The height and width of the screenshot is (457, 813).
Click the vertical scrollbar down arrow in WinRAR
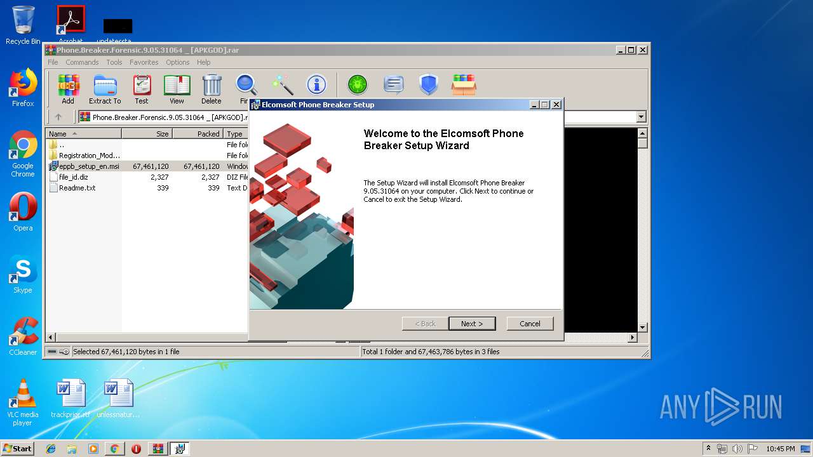[642, 328]
